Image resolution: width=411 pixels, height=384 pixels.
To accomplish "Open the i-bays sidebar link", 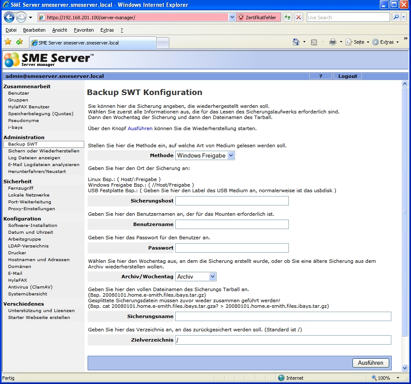I will click(15, 128).
